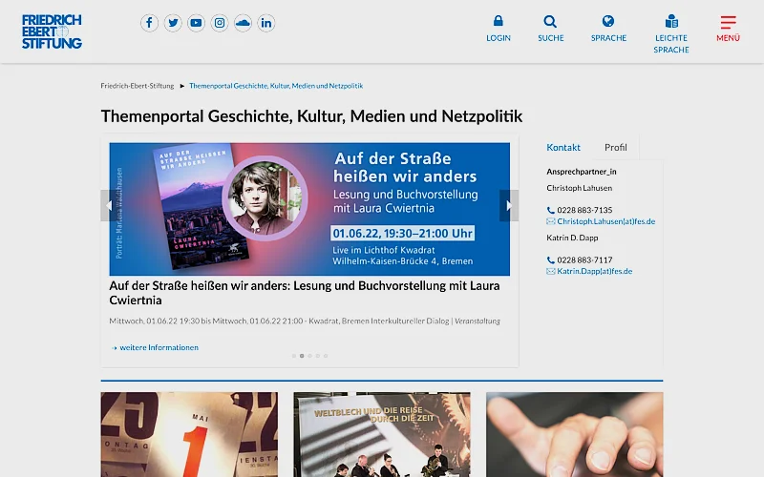Open the Friedrich-Ebert-Stiftung breadcrumb link
This screenshot has width=764, height=477.
pos(138,86)
